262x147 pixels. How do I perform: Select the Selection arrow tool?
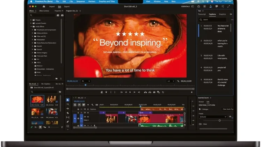tap(68, 100)
